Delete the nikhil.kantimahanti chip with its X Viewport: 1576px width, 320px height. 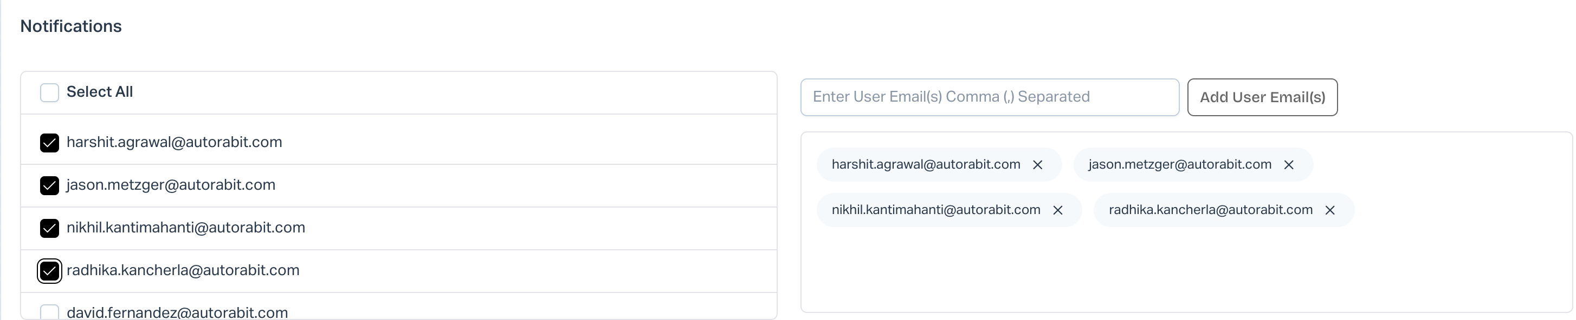(x=1058, y=210)
